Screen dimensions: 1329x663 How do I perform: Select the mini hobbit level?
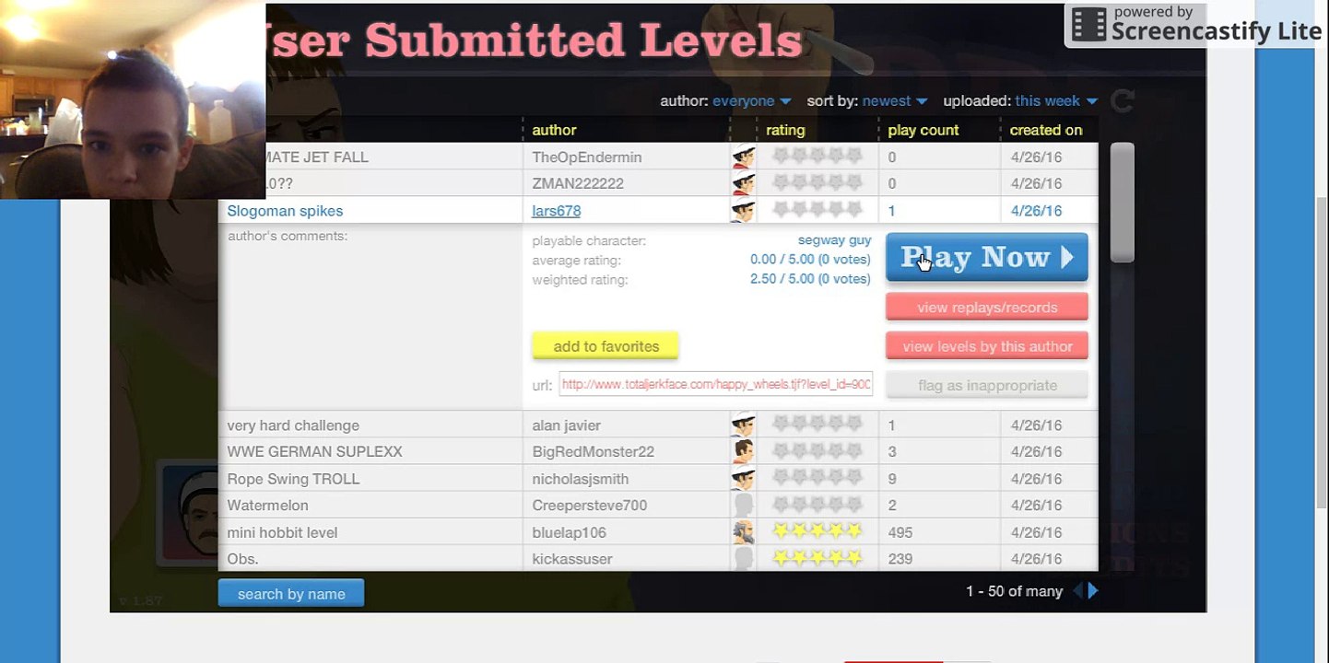point(658,531)
